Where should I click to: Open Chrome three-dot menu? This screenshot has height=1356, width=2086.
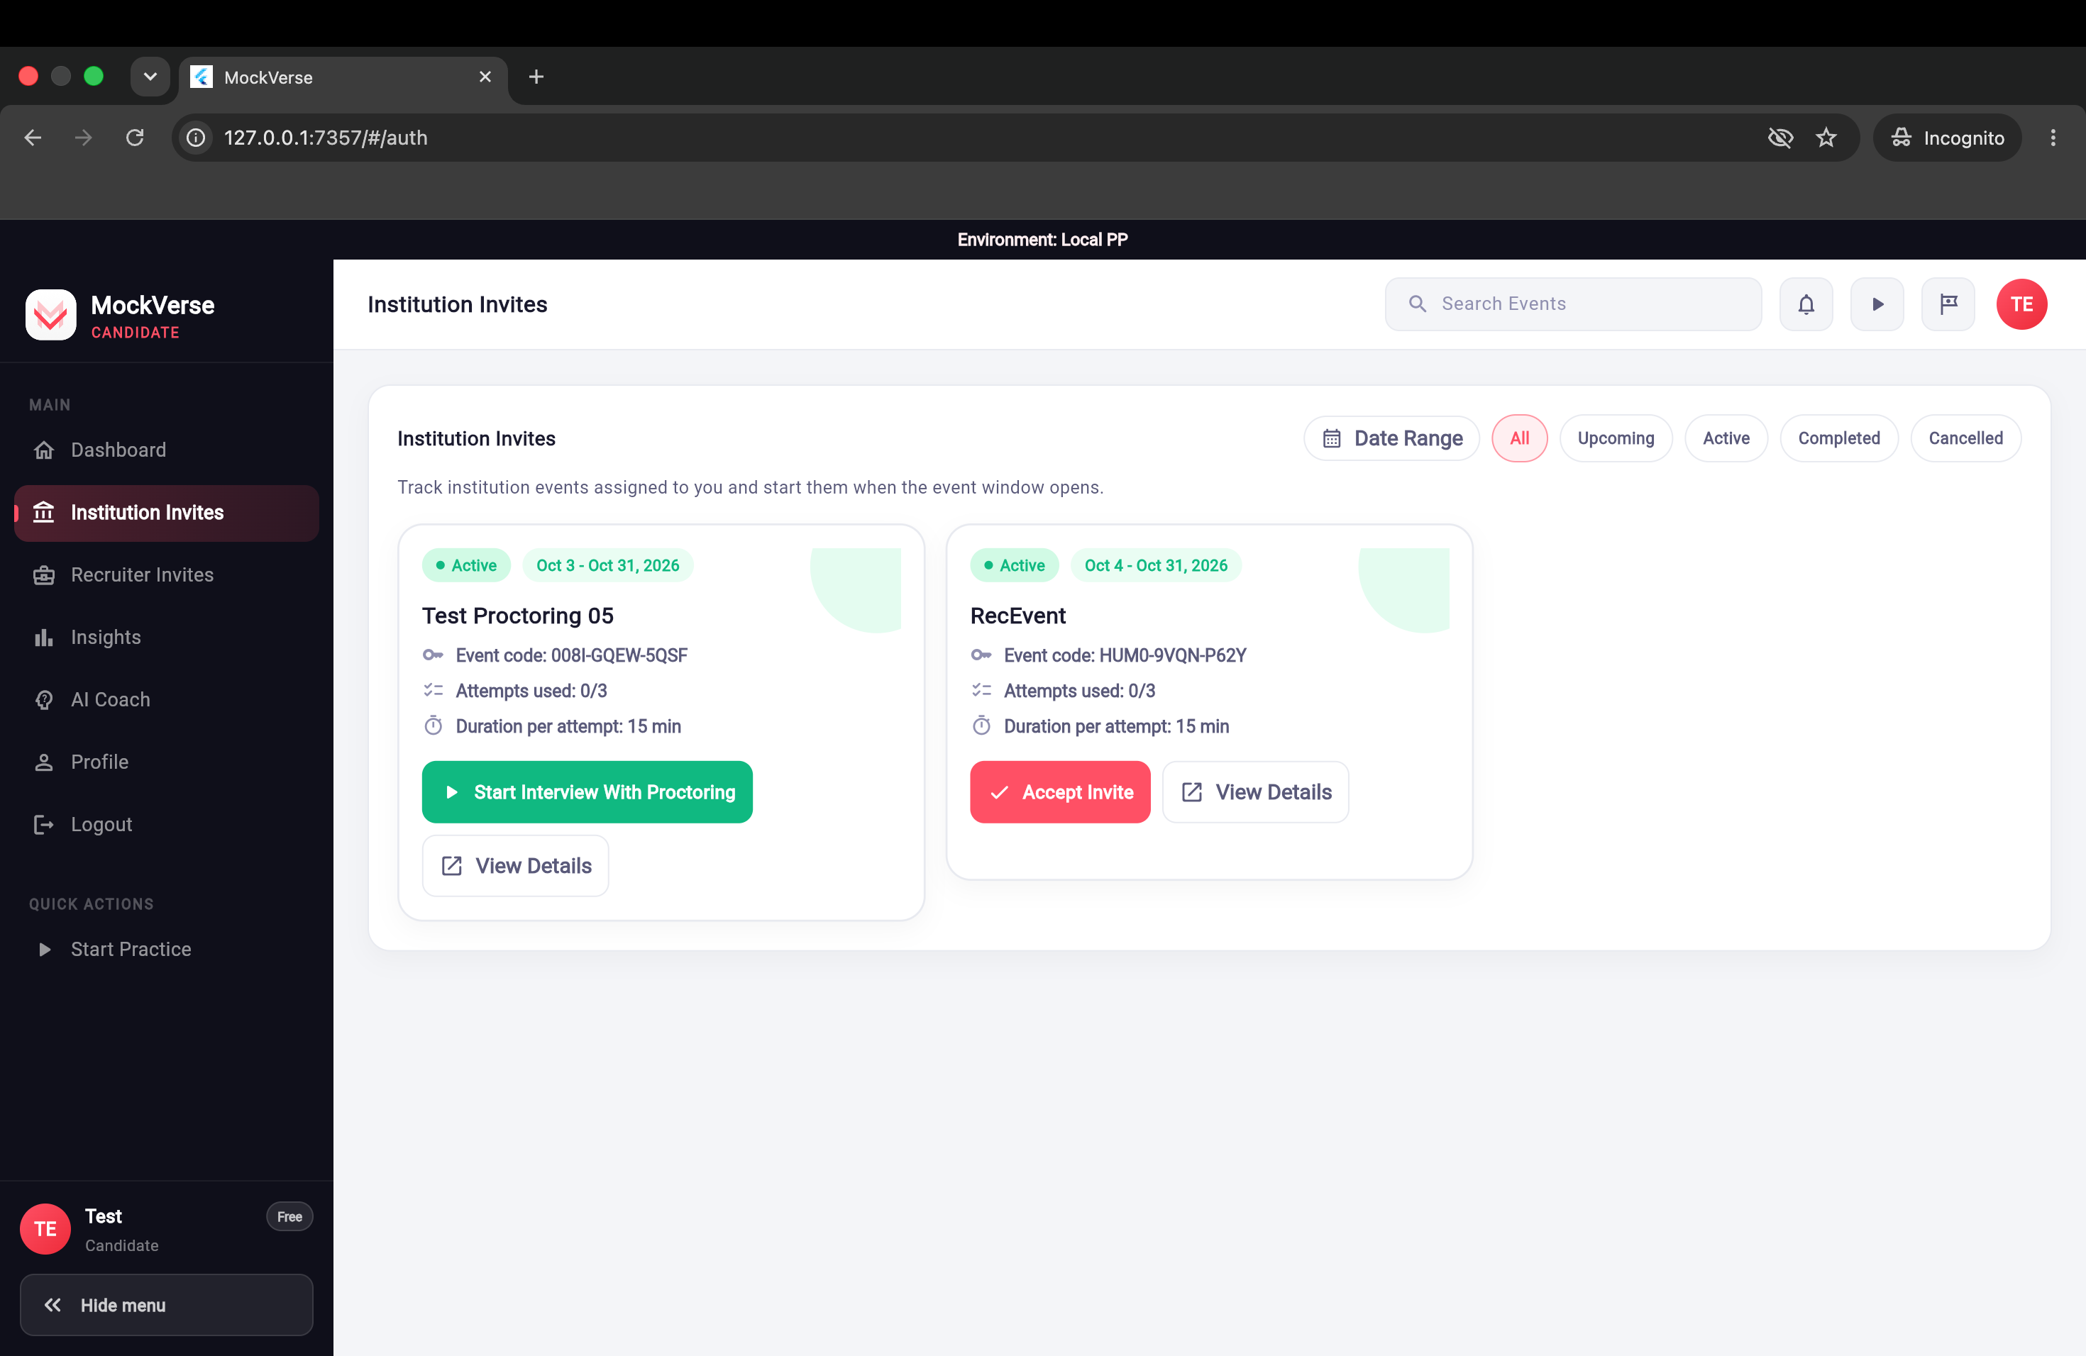2053,138
